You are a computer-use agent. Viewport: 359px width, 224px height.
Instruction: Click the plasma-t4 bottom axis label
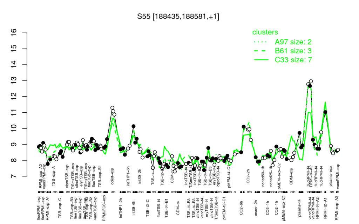[x=299, y=208]
